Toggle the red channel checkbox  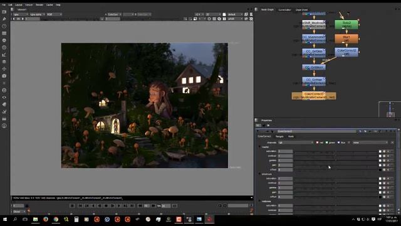tap(318, 143)
